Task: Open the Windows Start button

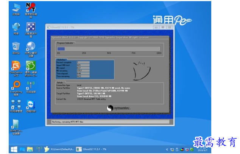Action: 14,149
